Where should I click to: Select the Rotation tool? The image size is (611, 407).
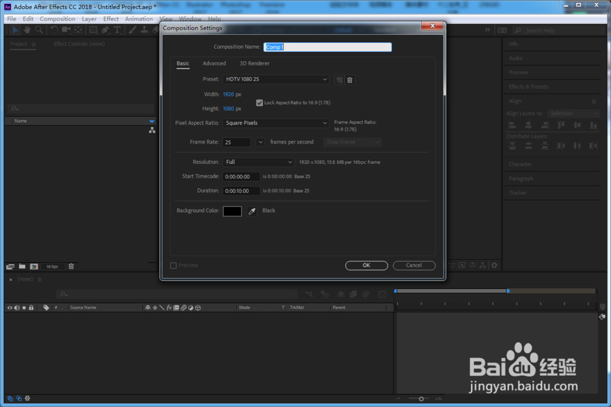click(54, 29)
